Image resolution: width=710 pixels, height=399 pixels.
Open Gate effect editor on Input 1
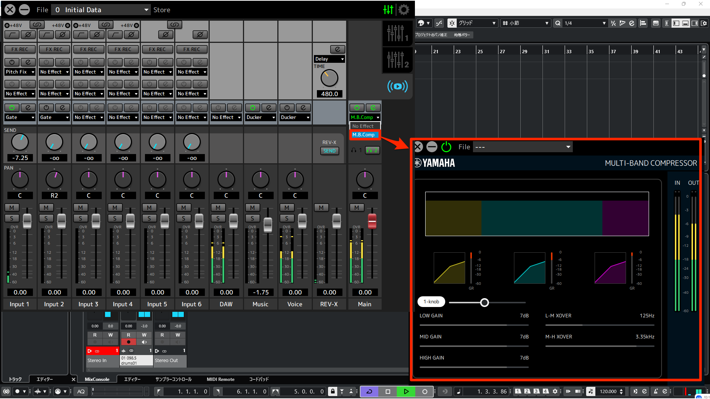(28, 108)
